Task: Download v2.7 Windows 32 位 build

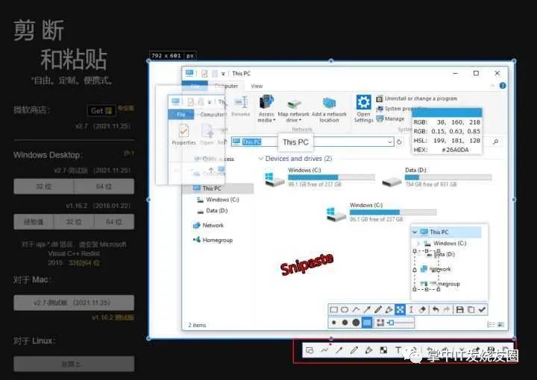Action: [44, 186]
